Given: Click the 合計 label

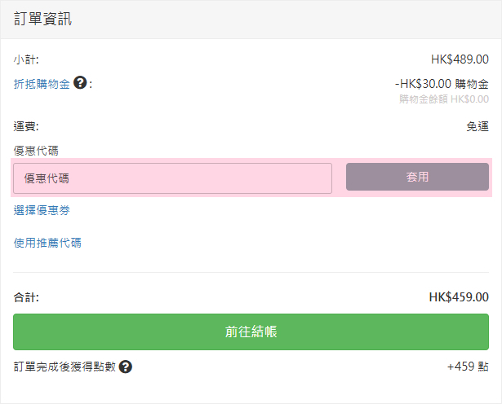Looking at the screenshot, I should pyautogui.click(x=26, y=297).
